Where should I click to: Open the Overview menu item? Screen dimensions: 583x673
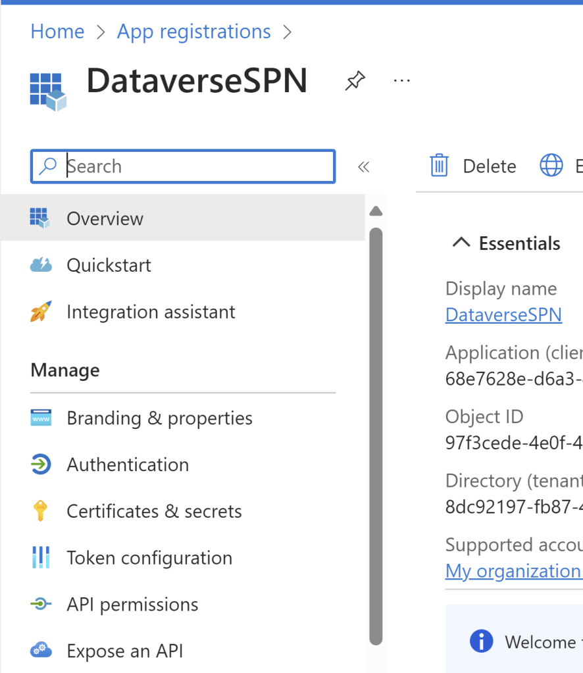click(105, 218)
